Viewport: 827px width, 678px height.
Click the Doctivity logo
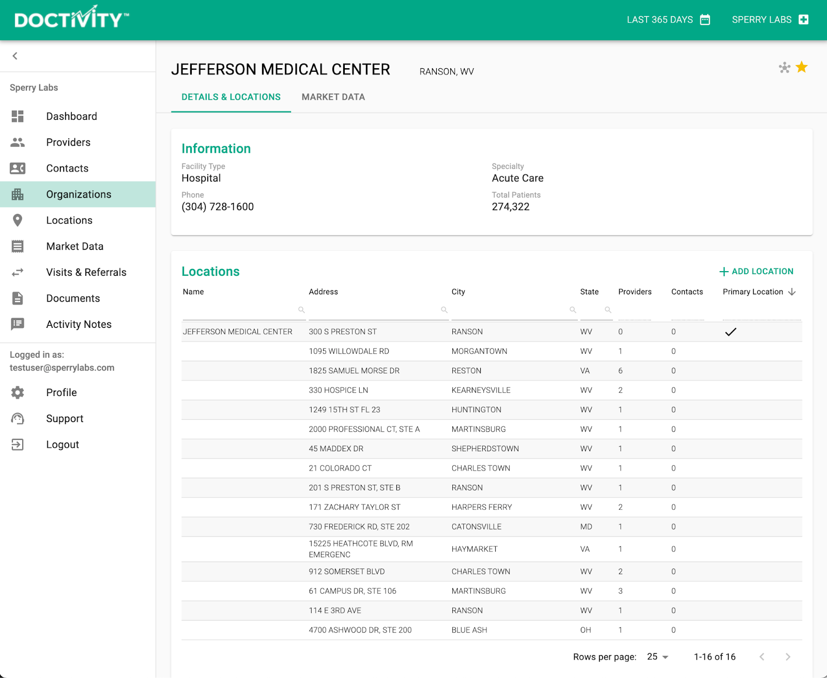pos(72,18)
